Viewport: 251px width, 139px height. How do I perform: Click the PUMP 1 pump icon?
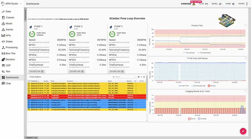31,27
